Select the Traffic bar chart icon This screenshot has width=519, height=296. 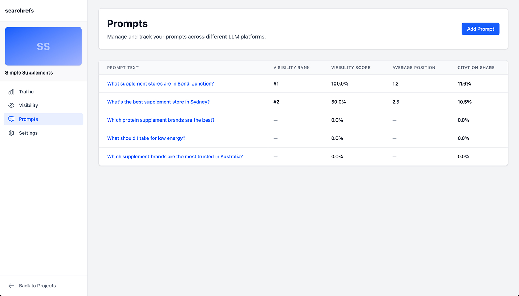click(11, 92)
